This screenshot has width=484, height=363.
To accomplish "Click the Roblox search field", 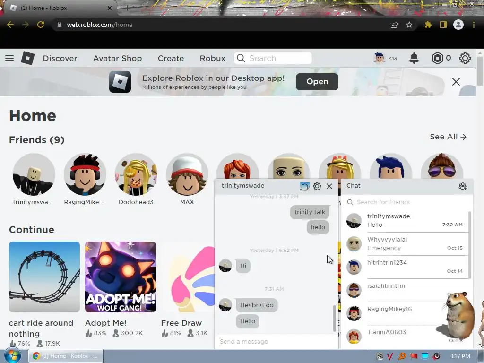I will click(x=273, y=58).
